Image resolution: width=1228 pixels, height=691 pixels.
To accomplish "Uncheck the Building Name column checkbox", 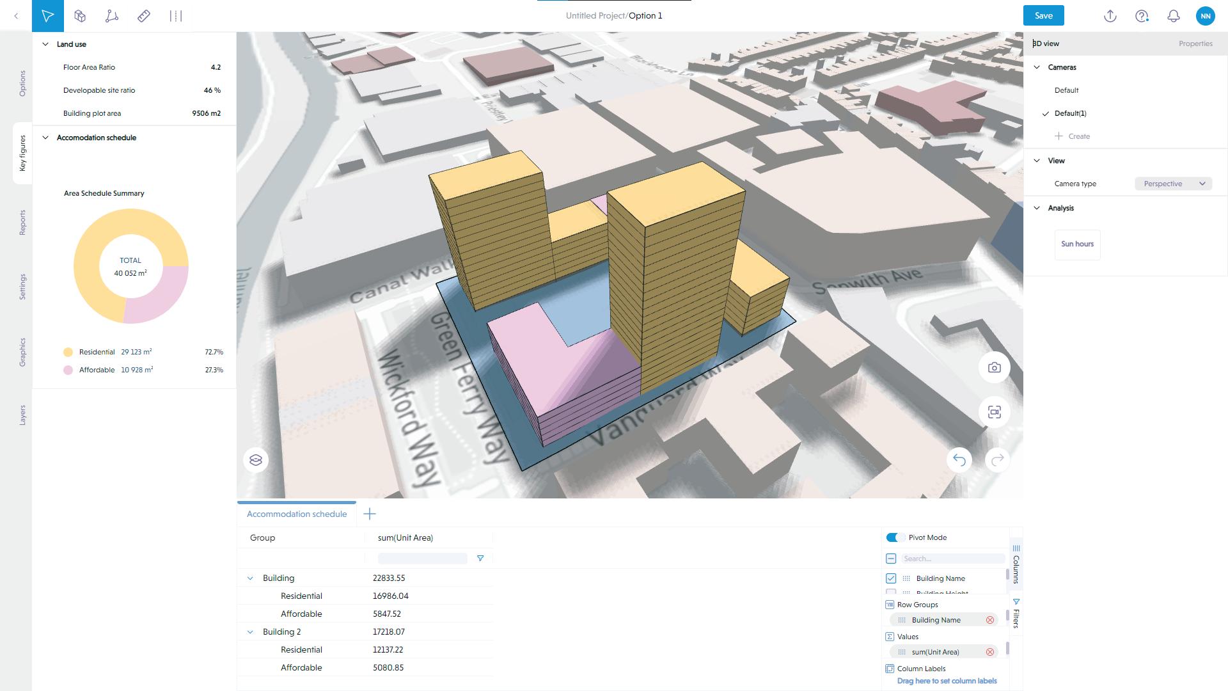I will pos(891,578).
